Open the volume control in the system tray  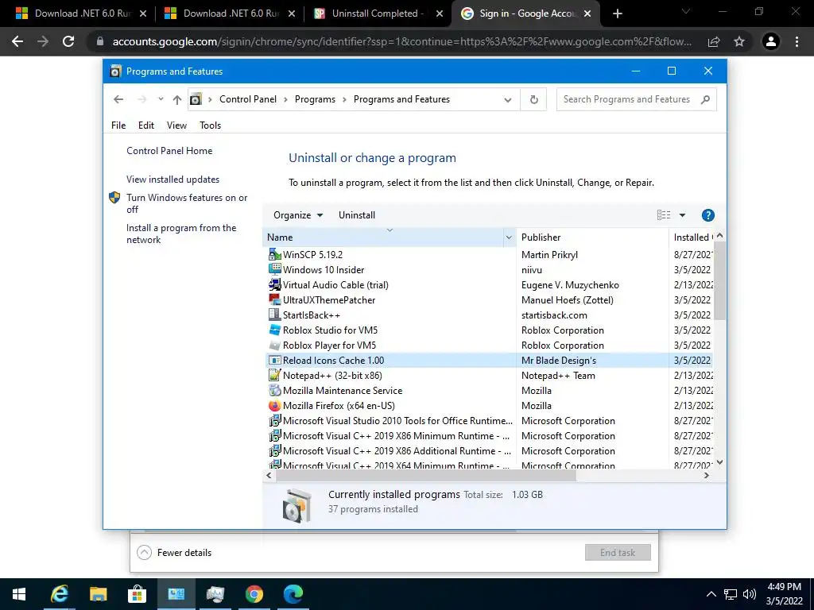pyautogui.click(x=749, y=594)
